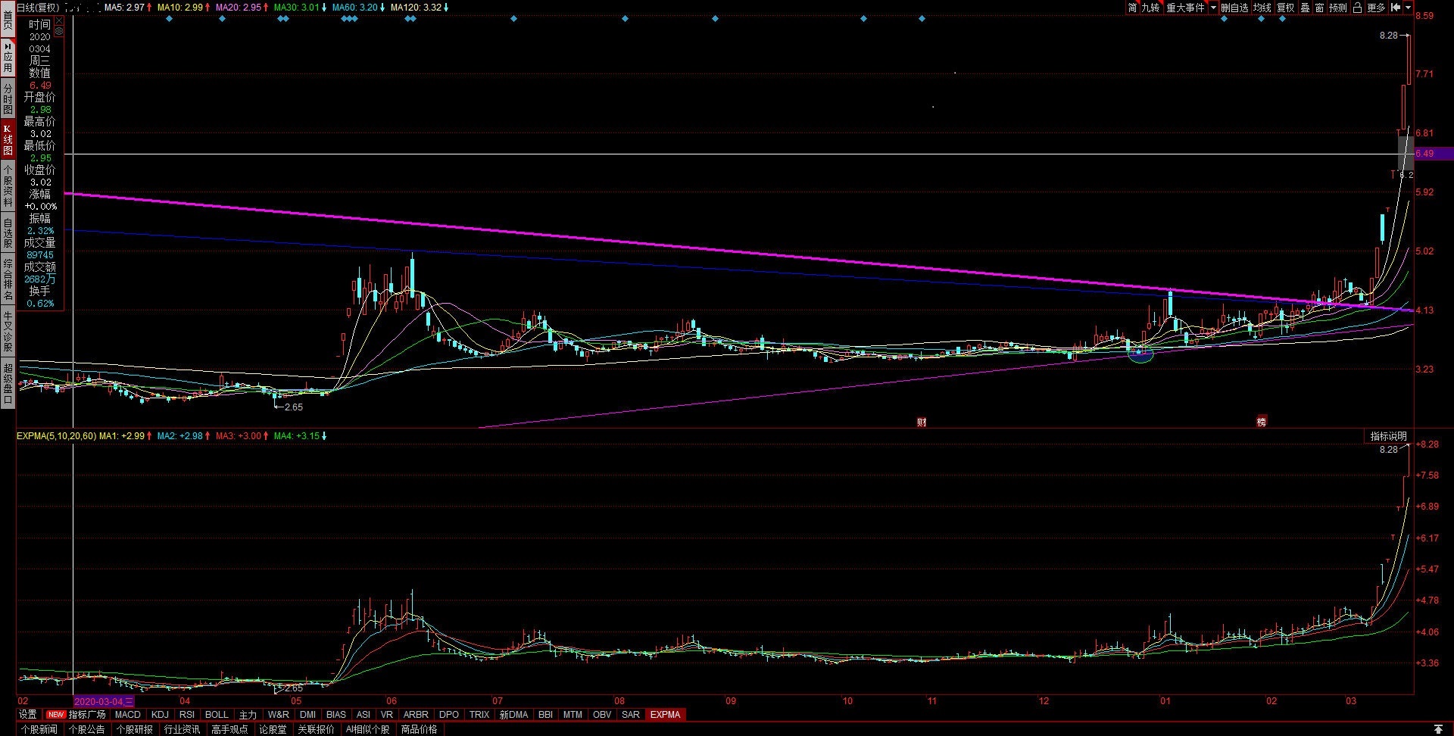Select the DPO indicator tab
This screenshot has height=736, width=1454.
[449, 714]
